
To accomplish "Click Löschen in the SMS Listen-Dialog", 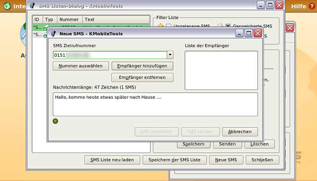I will point(260,144).
